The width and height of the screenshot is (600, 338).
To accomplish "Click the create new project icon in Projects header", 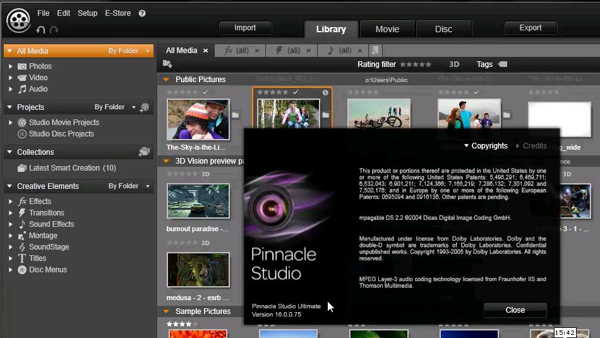I will click(x=145, y=107).
